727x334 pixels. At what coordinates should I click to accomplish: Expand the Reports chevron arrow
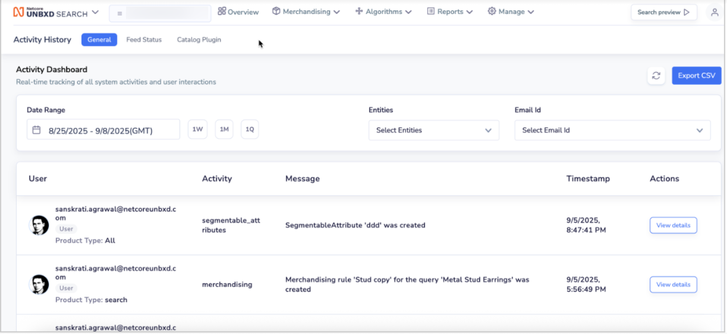point(470,12)
